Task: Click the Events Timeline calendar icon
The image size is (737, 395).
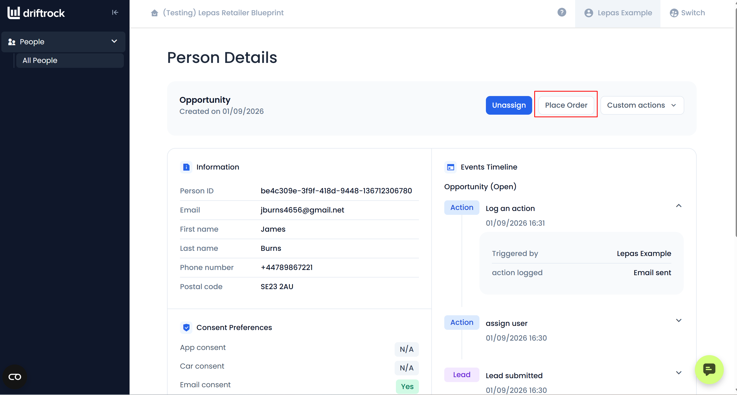Action: [450, 167]
